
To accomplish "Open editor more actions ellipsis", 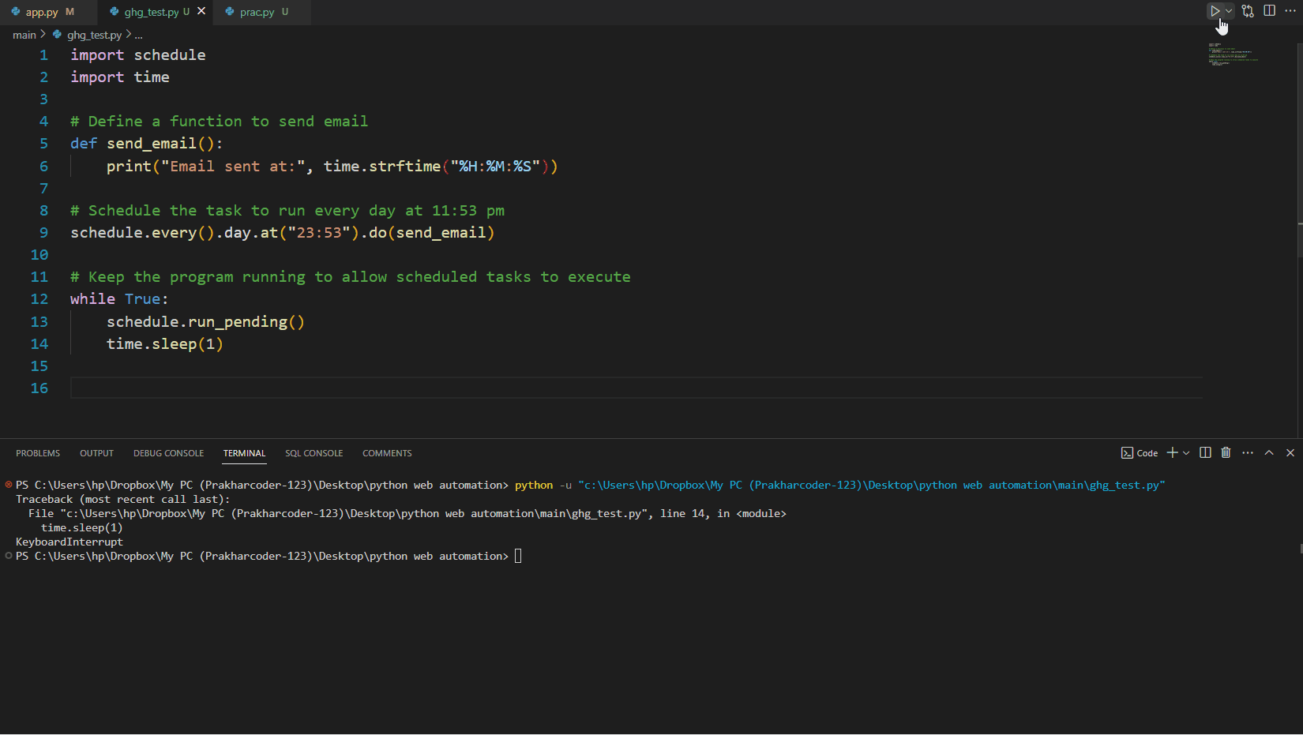I will [x=1290, y=10].
